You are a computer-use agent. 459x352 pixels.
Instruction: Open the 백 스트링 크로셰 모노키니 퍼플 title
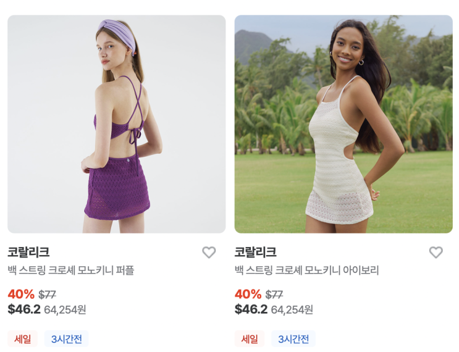[71, 270]
